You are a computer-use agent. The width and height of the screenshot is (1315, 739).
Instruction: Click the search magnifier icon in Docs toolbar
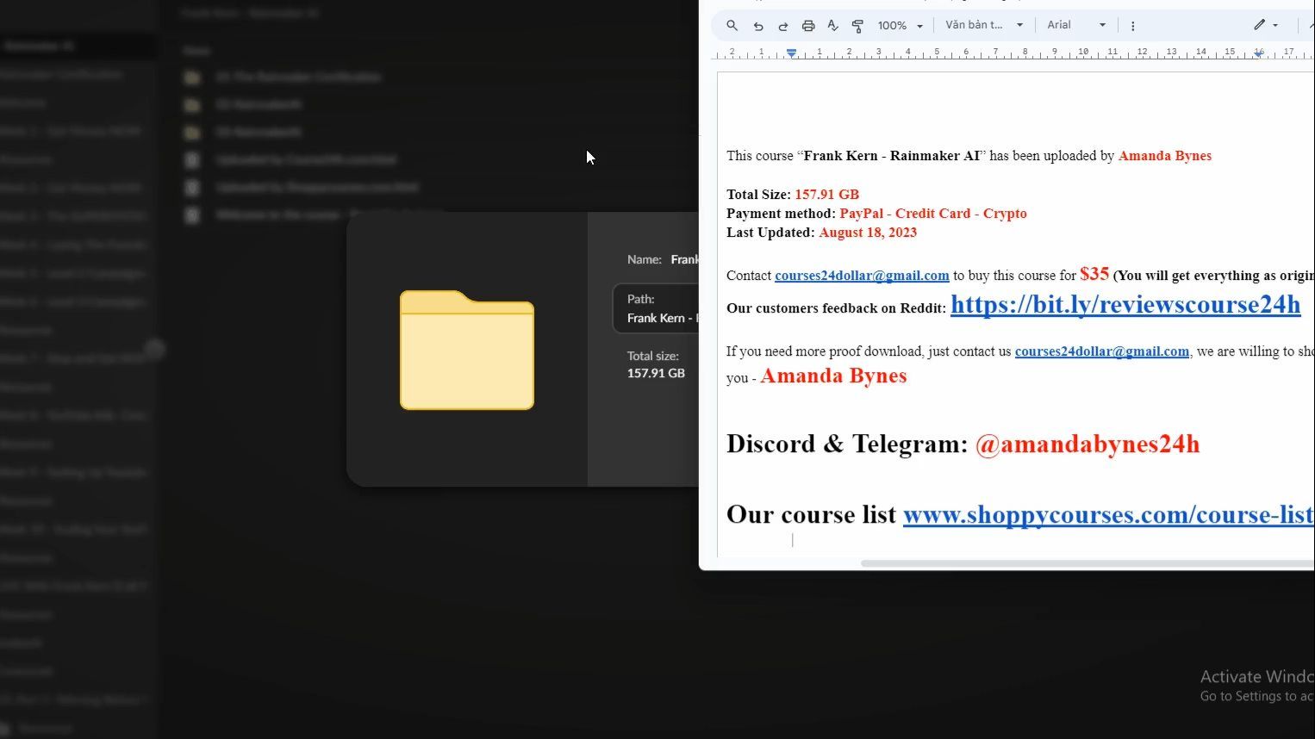732,26
